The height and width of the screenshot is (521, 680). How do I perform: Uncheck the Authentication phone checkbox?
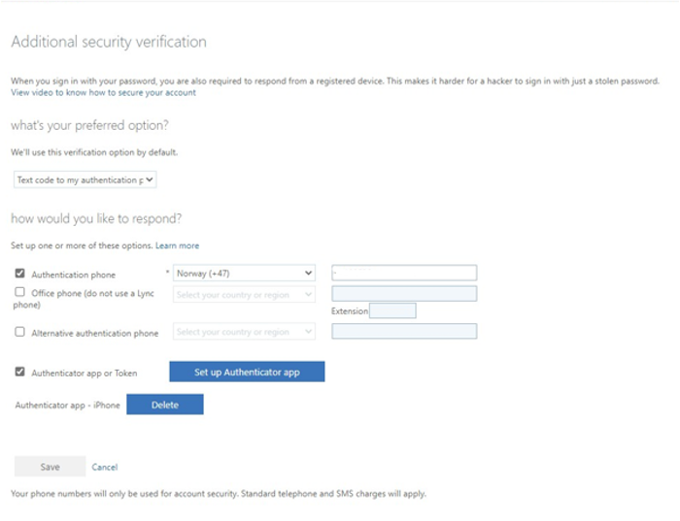pos(20,275)
